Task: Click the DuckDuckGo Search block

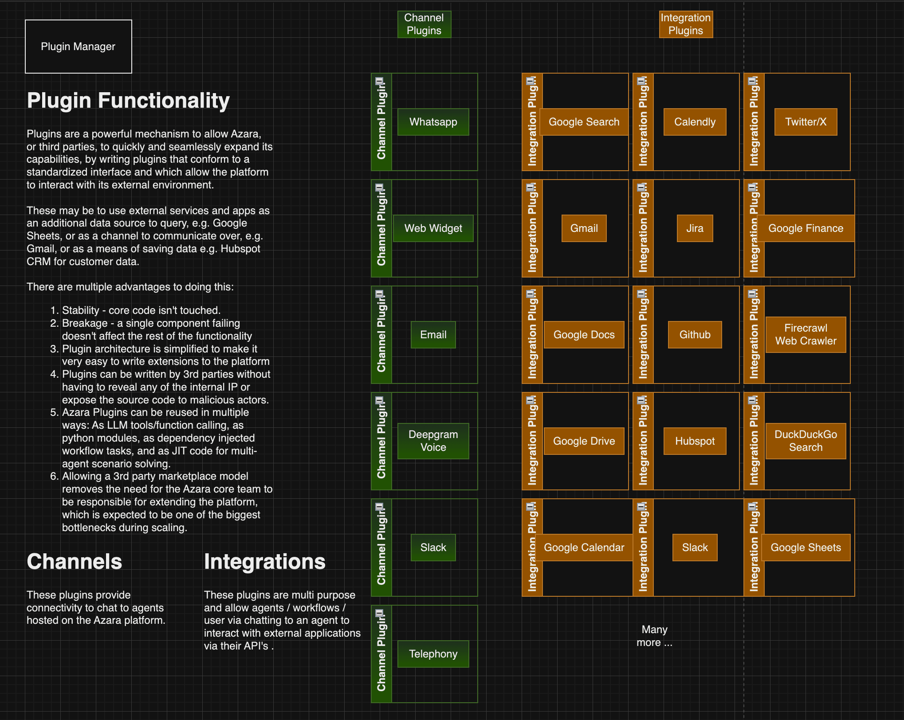Action: (806, 441)
